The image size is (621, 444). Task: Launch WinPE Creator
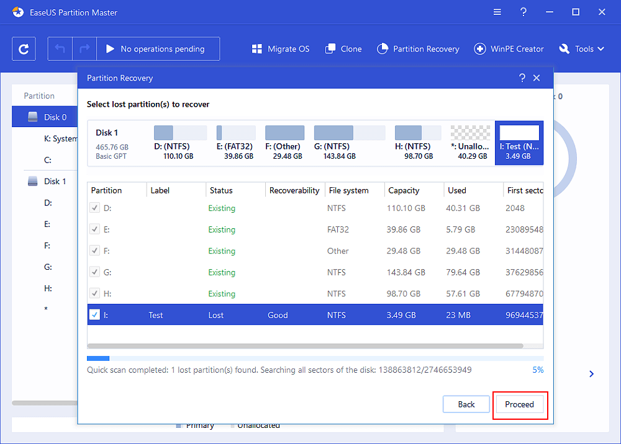point(509,49)
